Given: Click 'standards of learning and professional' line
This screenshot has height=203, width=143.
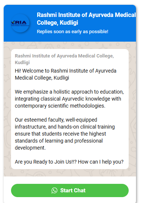Looking at the screenshot, I should [59, 141].
